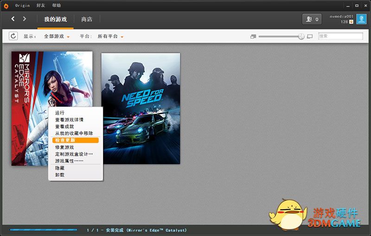Switch to the 商店 tab
This screenshot has width=371, height=236.
(x=87, y=19)
